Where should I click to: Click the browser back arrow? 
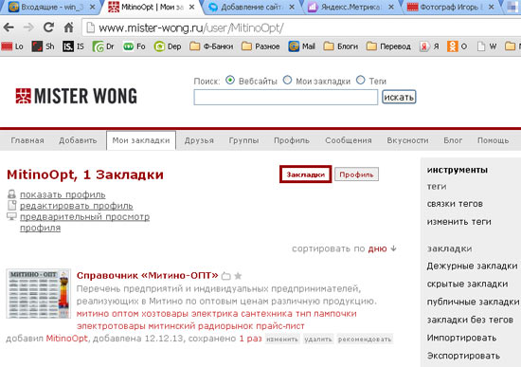pos(9,28)
